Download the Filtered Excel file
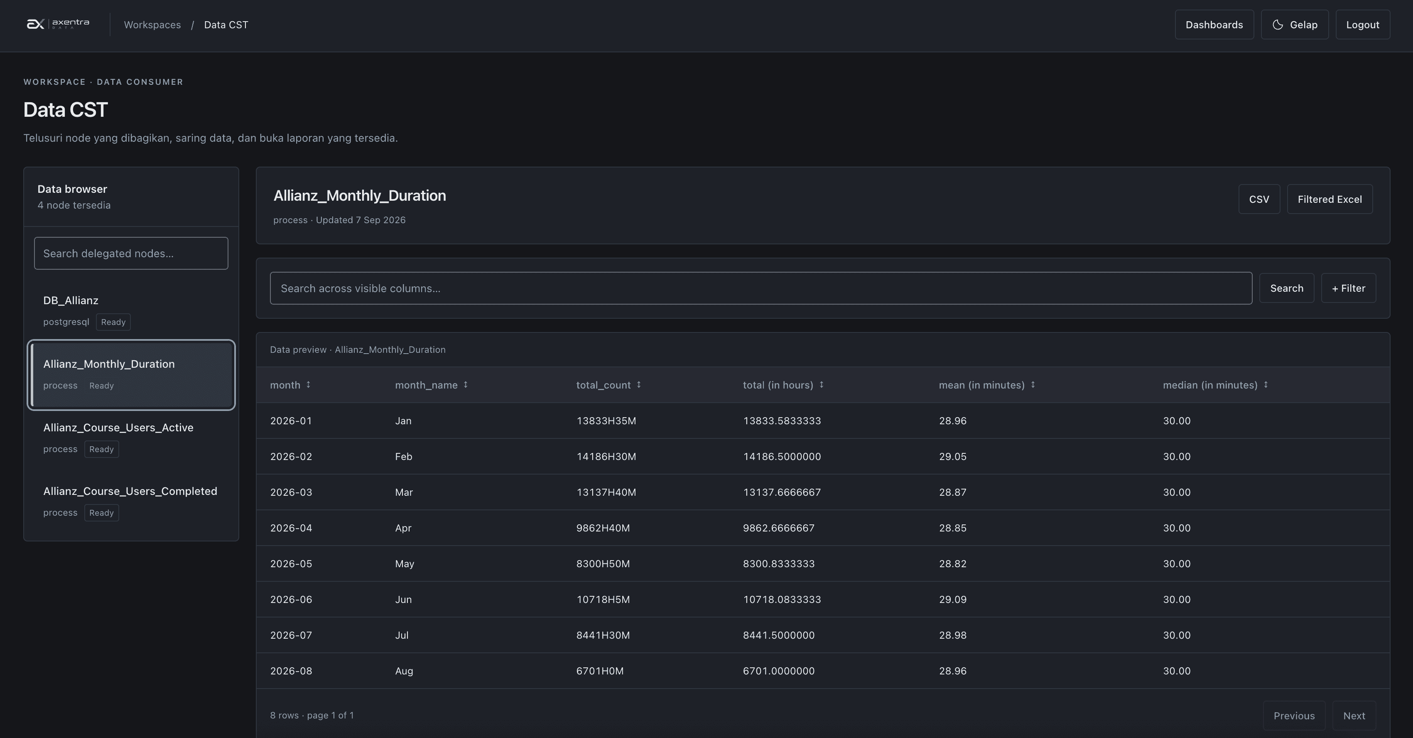 point(1330,199)
